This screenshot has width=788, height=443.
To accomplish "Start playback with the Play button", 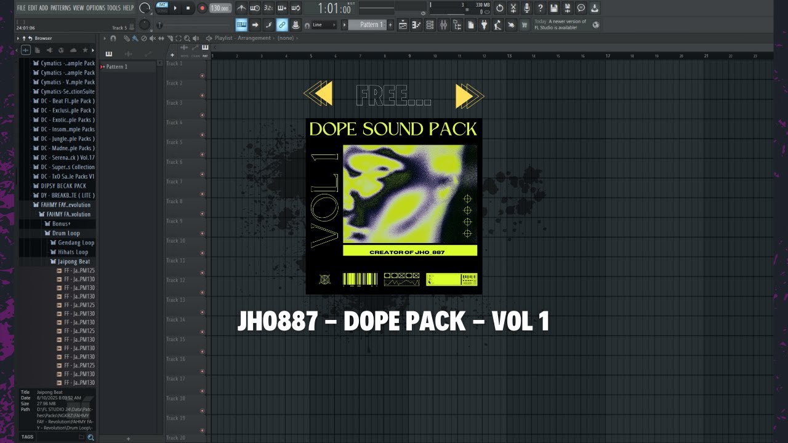I will pyautogui.click(x=175, y=8).
